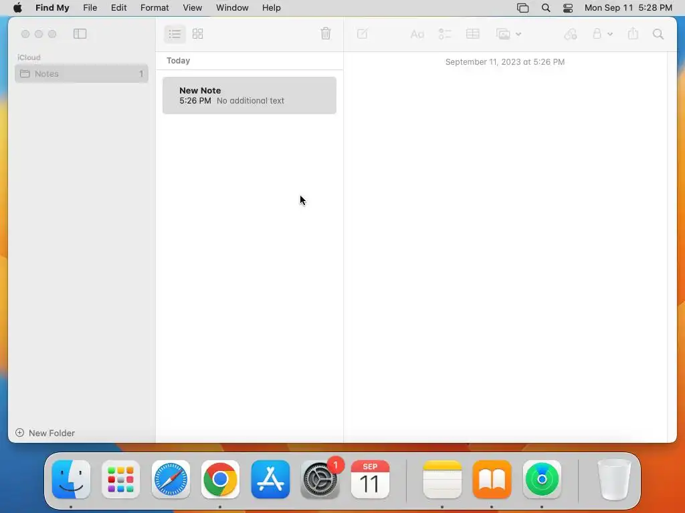Click the Today header in notes list
The height and width of the screenshot is (513, 685).
[x=178, y=61]
